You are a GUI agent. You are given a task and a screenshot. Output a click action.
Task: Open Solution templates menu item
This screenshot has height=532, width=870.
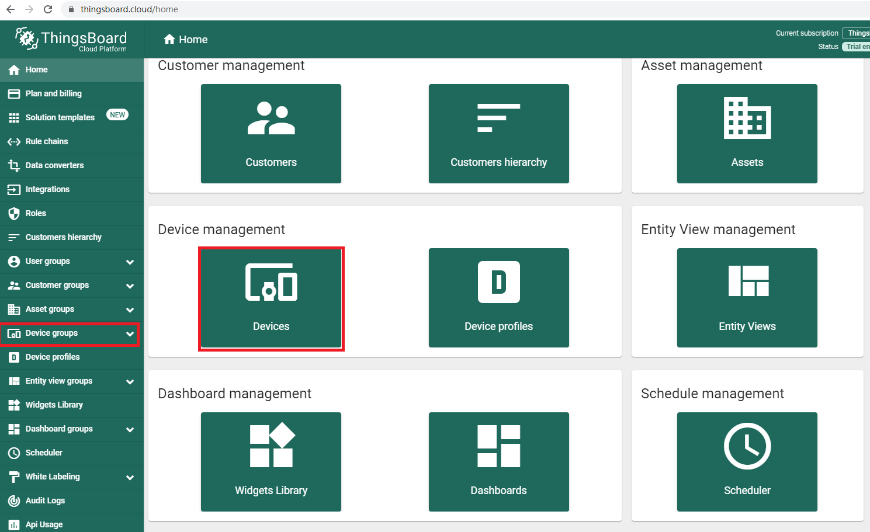[x=60, y=117]
